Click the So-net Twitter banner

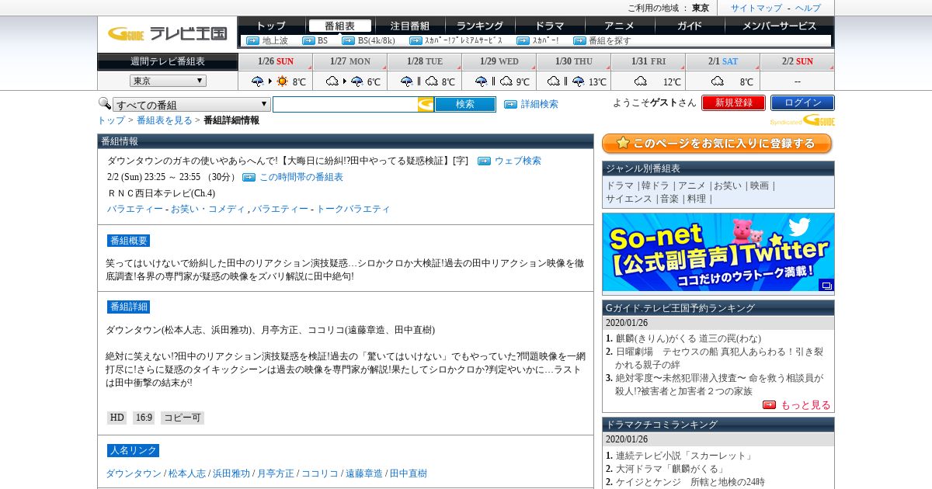coord(718,252)
